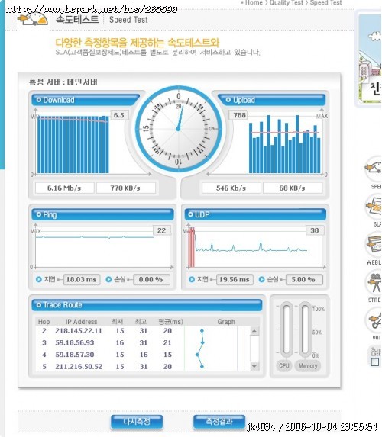Open the SLA test sidebar icon
382x437 pixels.
coord(374,207)
